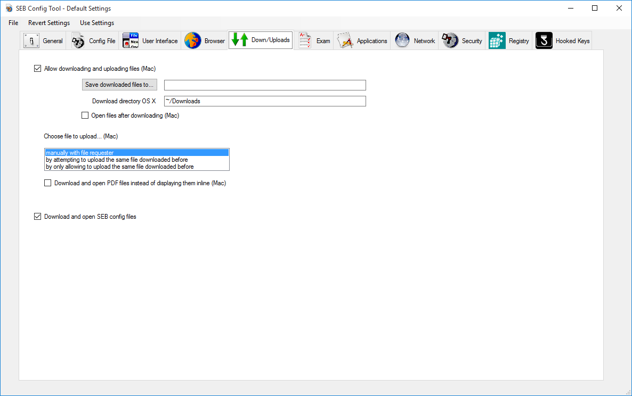Click the User Interface tab icon
Viewport: 632px width, 396px height.
click(x=131, y=40)
